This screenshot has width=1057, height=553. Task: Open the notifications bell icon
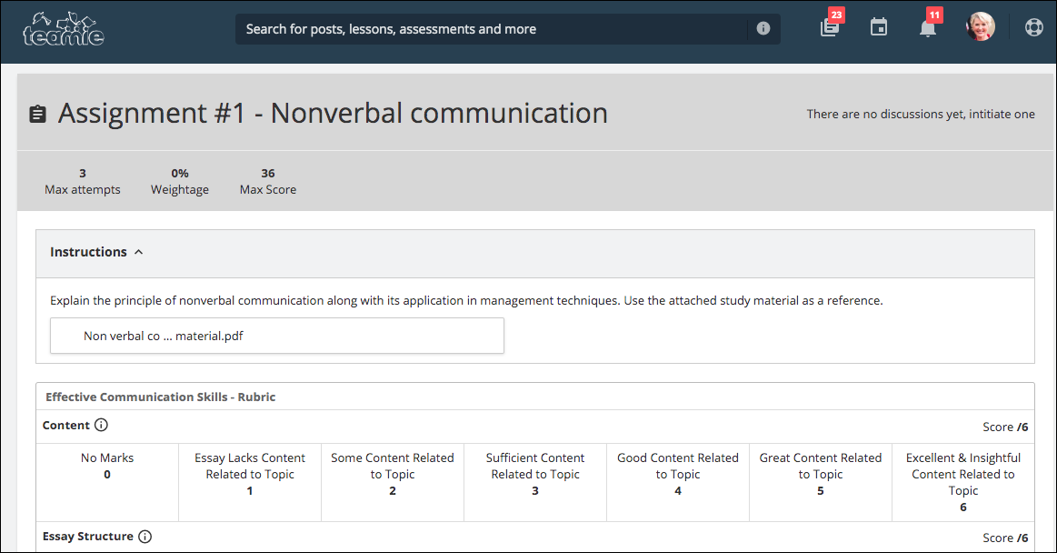pos(928,28)
